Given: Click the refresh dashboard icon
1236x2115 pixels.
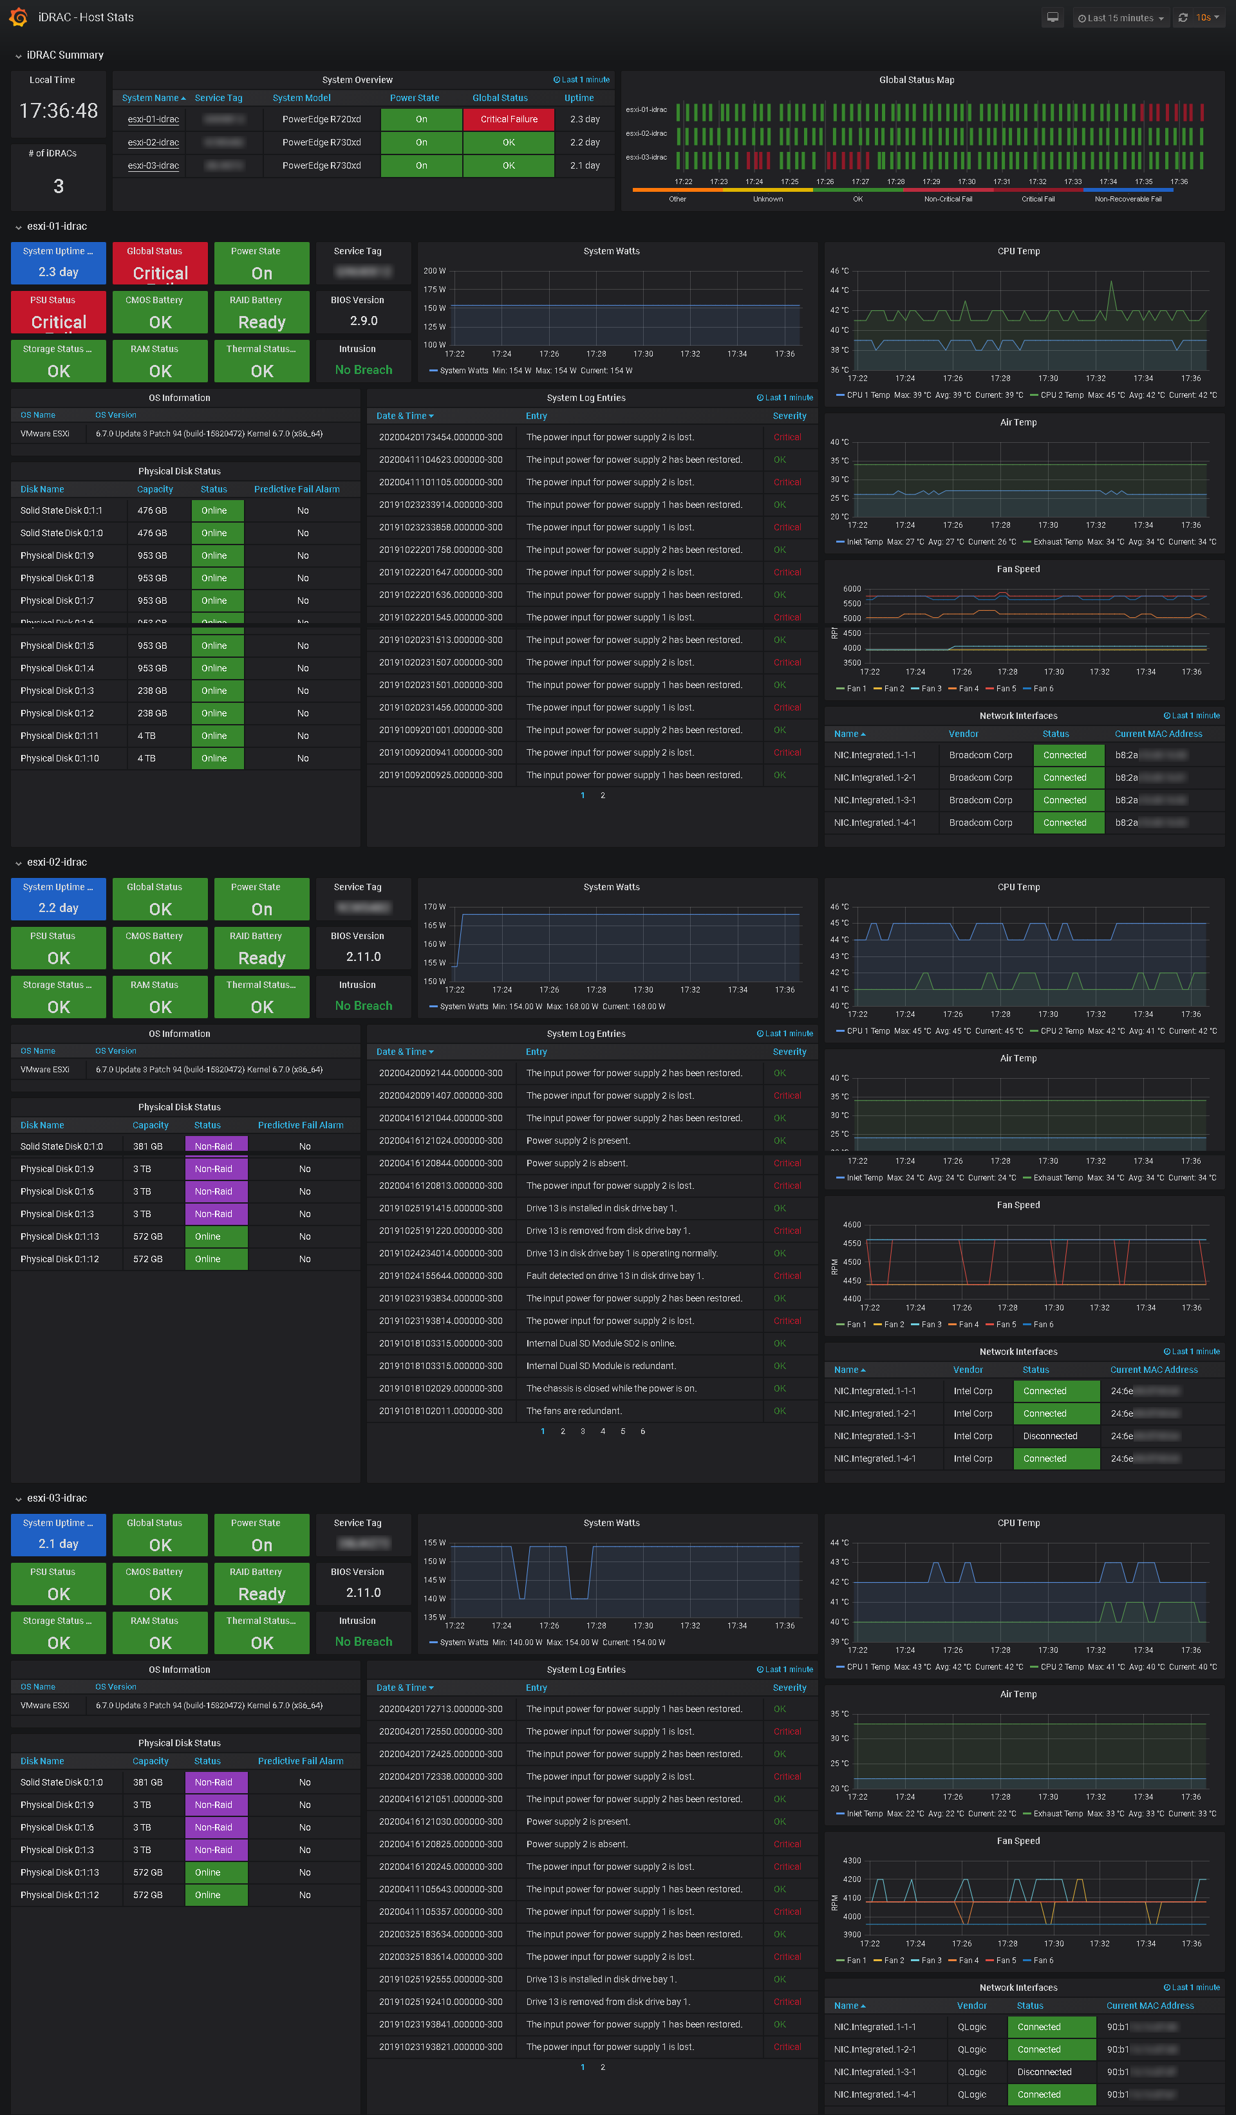Looking at the screenshot, I should click(x=1183, y=17).
